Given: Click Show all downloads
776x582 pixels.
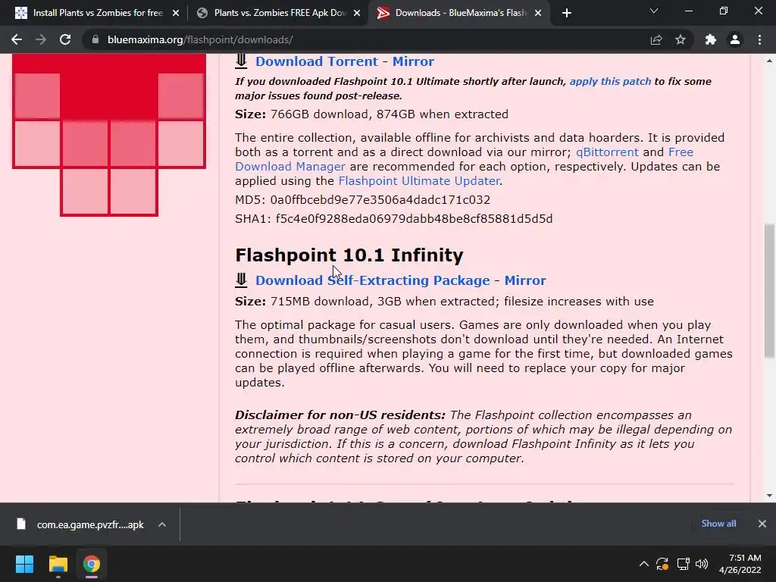Looking at the screenshot, I should [x=718, y=524].
